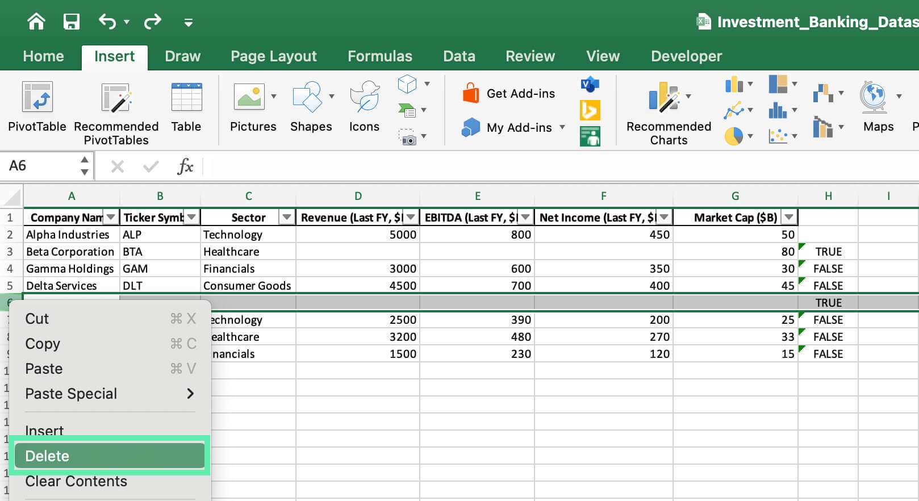This screenshot has height=501, width=919.
Task: Switch to the Formulas tab
Action: coord(379,56)
